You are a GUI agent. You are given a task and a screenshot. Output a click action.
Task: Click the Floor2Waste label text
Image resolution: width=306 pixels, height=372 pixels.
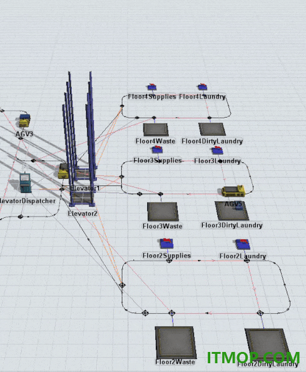pyautogui.click(x=175, y=362)
